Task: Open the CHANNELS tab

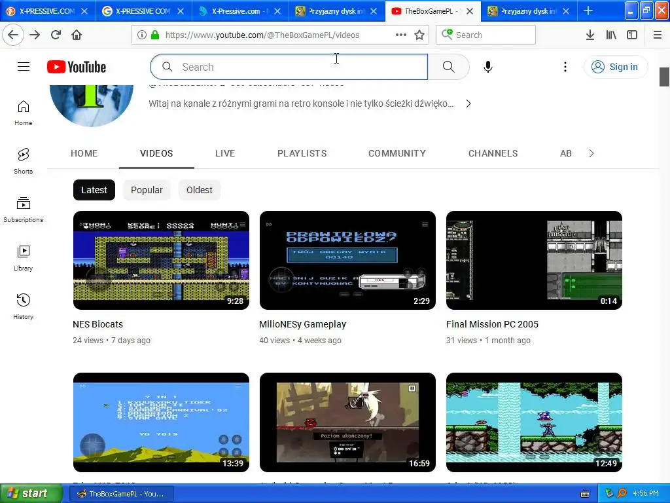Action: point(493,153)
